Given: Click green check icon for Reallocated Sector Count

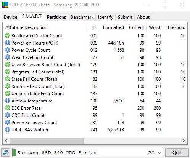Looking at the screenshot, I should (8, 35).
